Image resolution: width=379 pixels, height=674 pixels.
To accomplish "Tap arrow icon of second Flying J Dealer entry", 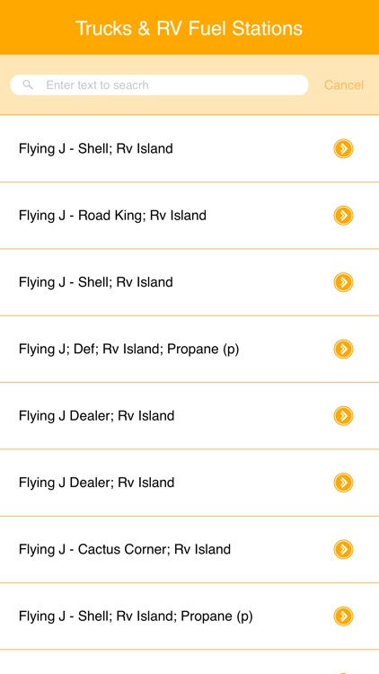I will tap(343, 483).
